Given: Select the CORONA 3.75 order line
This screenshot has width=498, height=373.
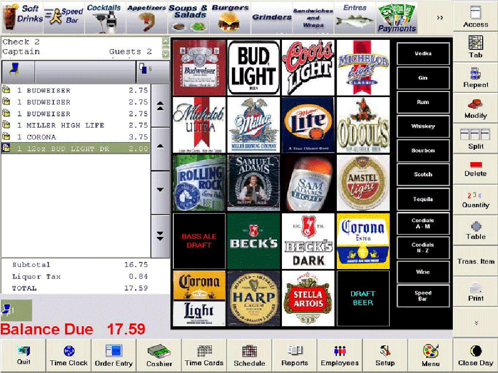Looking at the screenshot, I should (76, 137).
